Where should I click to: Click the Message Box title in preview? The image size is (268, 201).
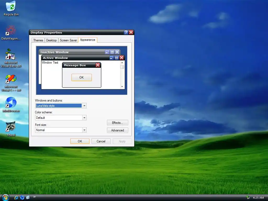point(75,65)
